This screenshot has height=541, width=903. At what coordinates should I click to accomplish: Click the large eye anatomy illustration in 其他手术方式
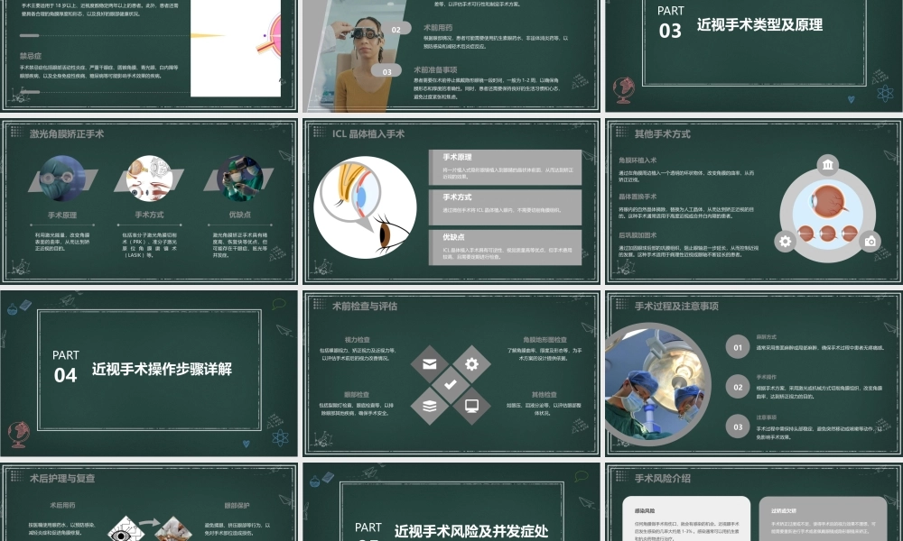tap(827, 204)
